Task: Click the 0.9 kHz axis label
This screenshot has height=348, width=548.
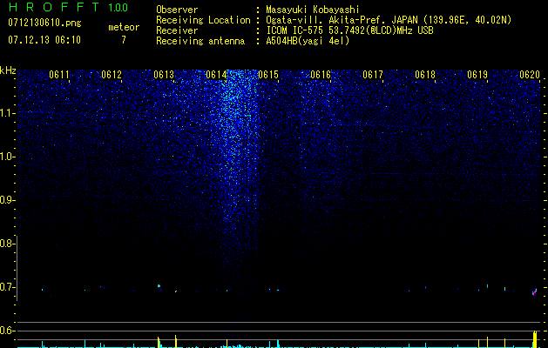Action: coord(6,200)
